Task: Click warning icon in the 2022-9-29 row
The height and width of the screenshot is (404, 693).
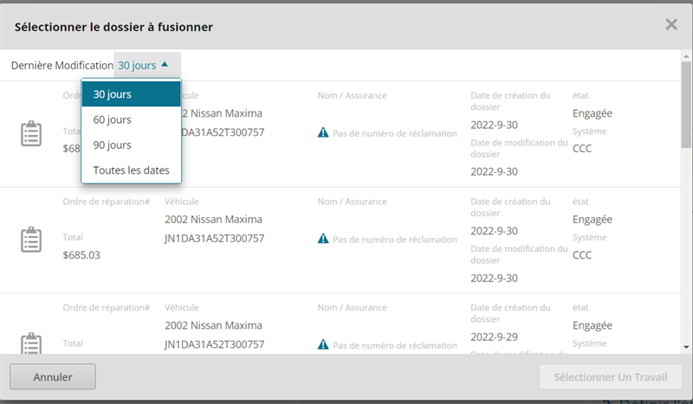Action: click(323, 344)
